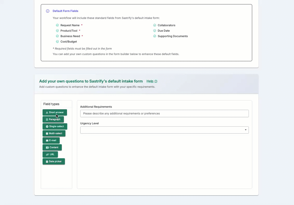Viewport: 294px width, 205px height.
Task: Click the Additional Requirements label
Action: click(96, 107)
